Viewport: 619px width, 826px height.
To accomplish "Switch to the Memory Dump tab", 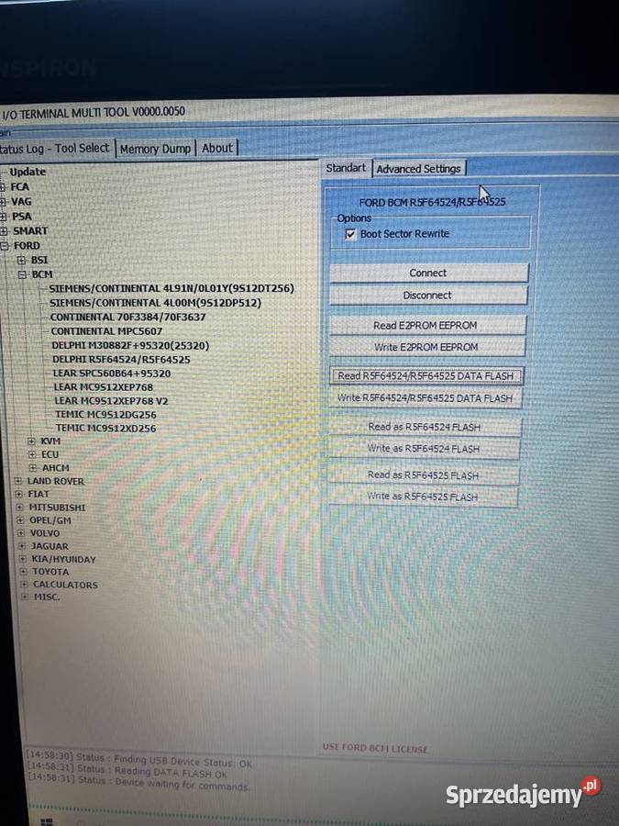I will click(x=155, y=148).
